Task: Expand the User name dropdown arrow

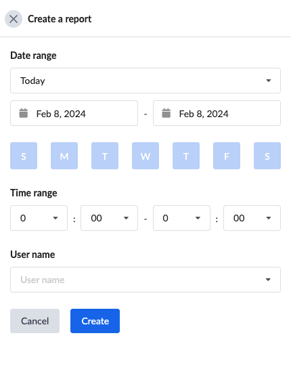Action: pyautogui.click(x=268, y=280)
